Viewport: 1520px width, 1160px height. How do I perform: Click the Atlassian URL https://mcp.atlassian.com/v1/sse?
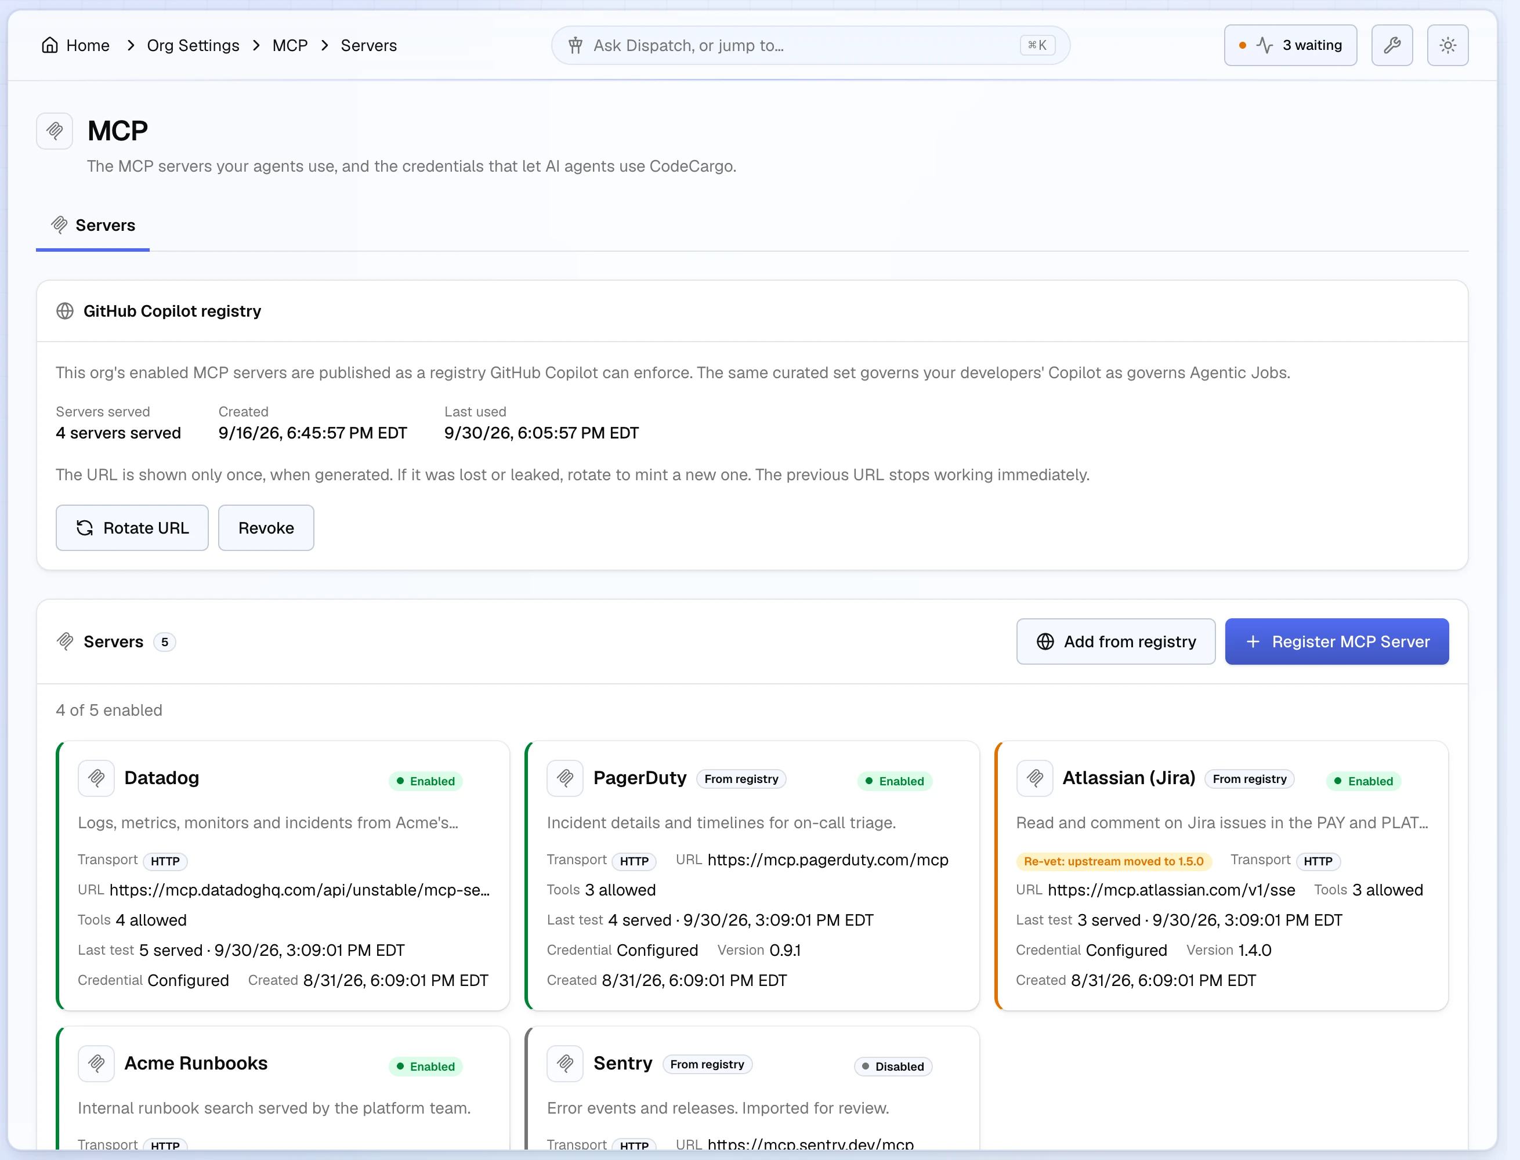[x=1171, y=891]
